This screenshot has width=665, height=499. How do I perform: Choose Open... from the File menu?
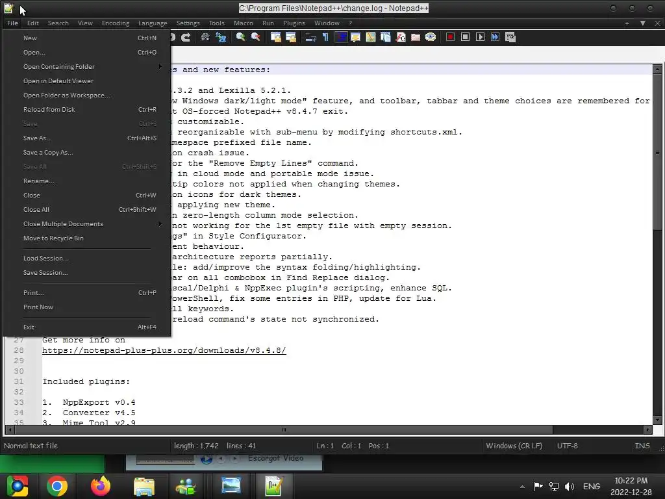(87, 52)
